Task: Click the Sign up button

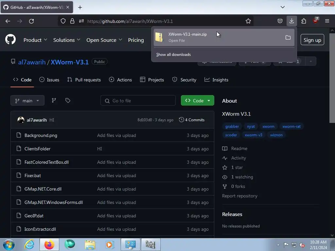Action: pyautogui.click(x=312, y=40)
